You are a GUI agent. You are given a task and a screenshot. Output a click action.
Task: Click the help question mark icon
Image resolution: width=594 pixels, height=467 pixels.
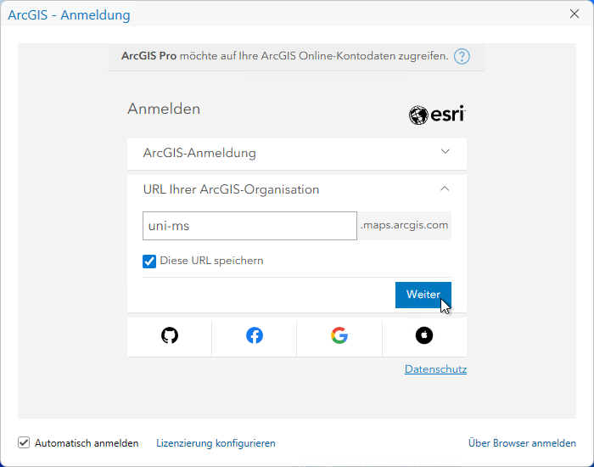coord(462,57)
